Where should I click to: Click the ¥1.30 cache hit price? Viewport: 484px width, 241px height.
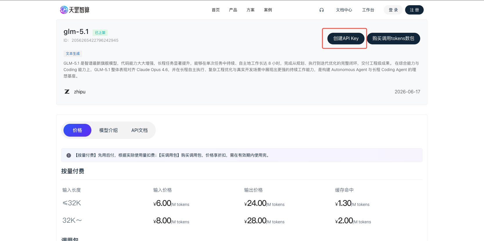click(x=352, y=203)
